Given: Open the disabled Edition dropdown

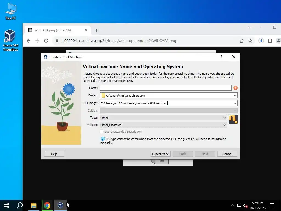Looking at the screenshot, I should click(x=168, y=110).
